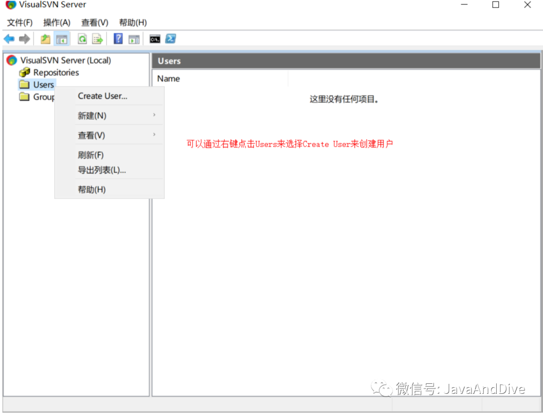The height and width of the screenshot is (413, 543).
Task: Click the Users pane title bar
Action: [x=346, y=61]
